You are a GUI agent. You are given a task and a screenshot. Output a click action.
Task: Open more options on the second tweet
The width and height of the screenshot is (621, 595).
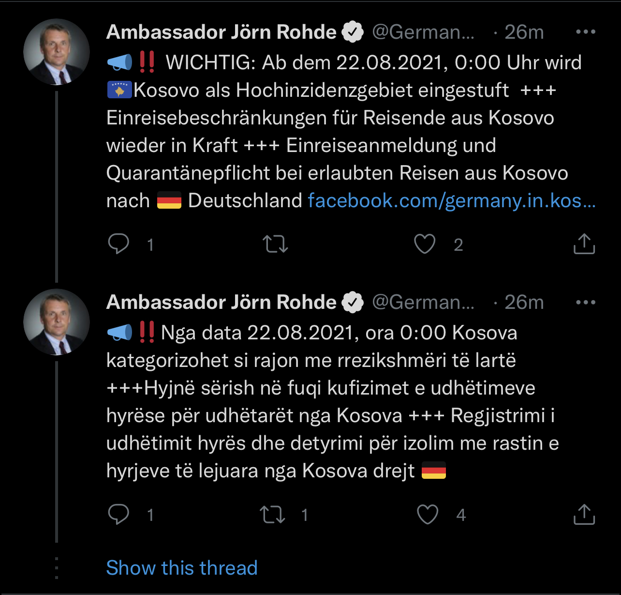tap(586, 303)
